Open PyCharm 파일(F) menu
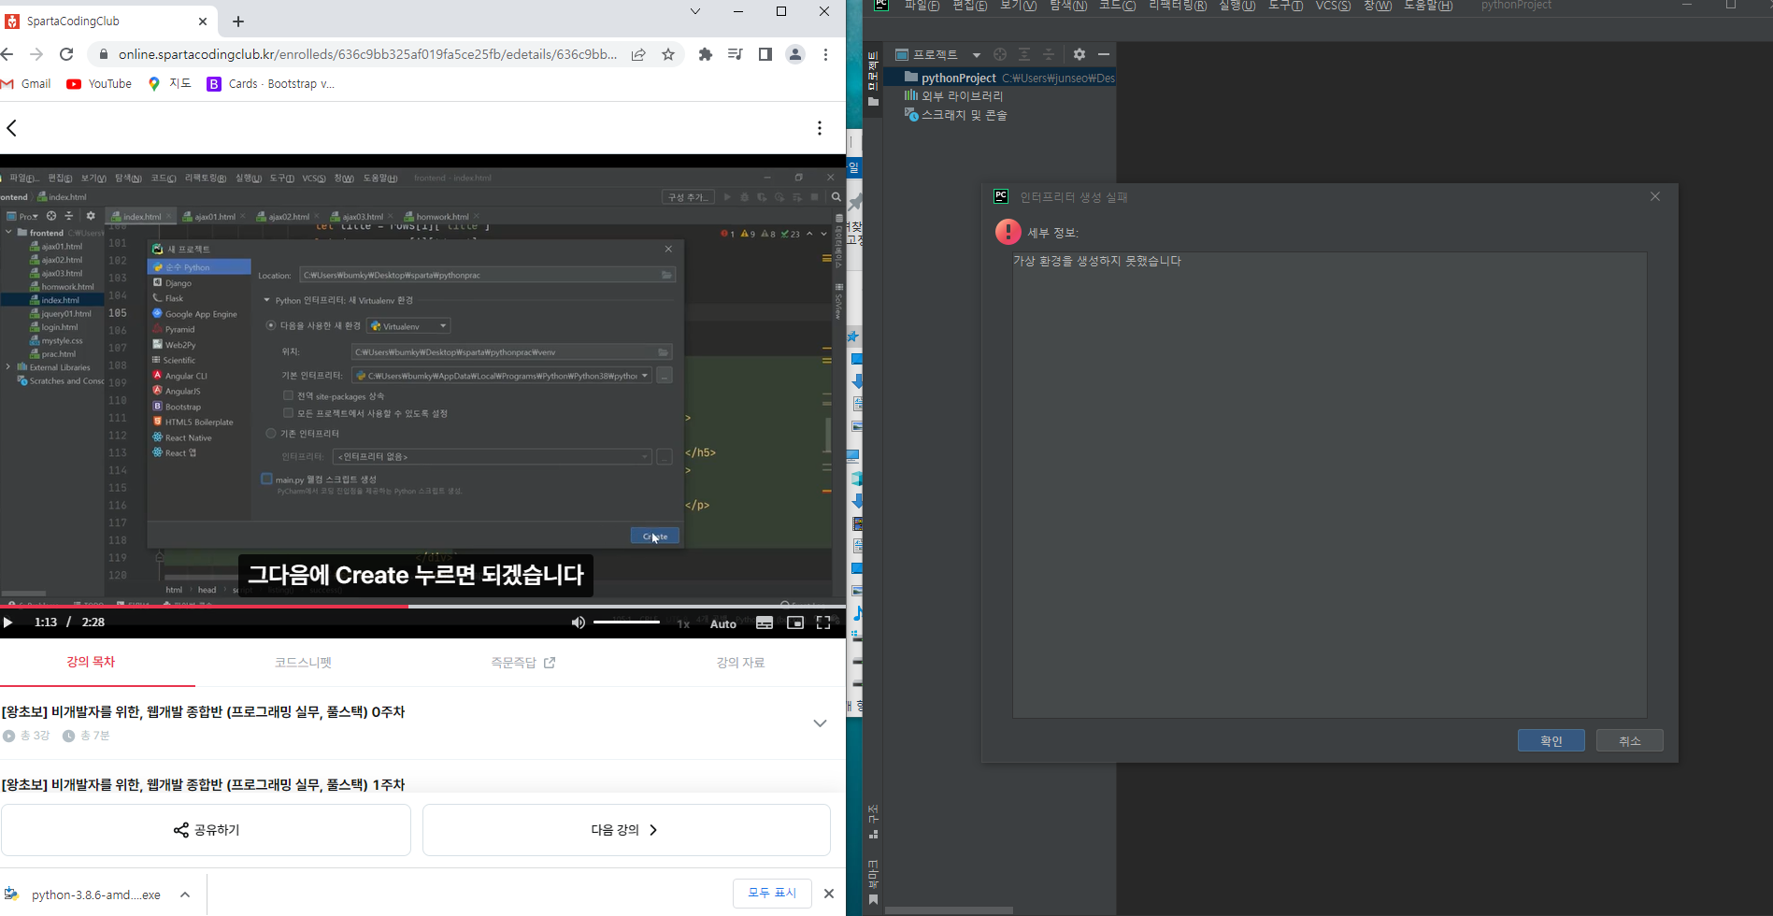Image resolution: width=1773 pixels, height=916 pixels. pyautogui.click(x=922, y=6)
